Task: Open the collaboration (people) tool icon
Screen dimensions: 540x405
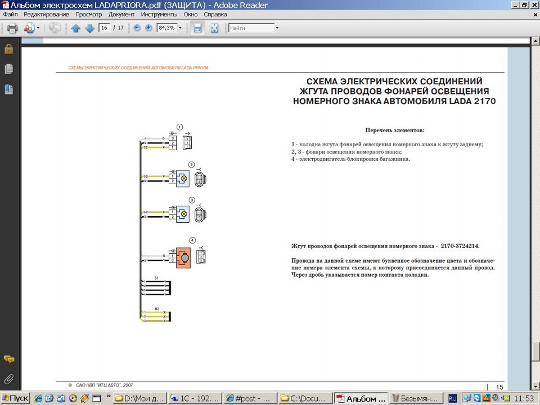Action: [x=29, y=28]
